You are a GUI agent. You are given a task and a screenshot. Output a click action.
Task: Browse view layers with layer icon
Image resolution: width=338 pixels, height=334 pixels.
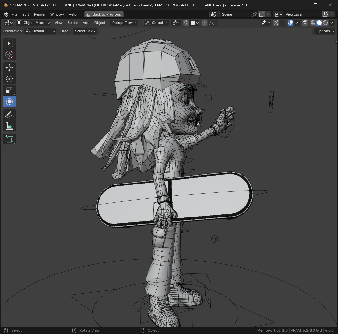[x=278, y=14]
